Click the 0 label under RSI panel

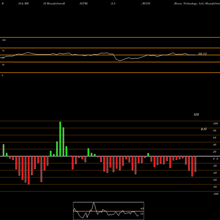click(2, 75)
